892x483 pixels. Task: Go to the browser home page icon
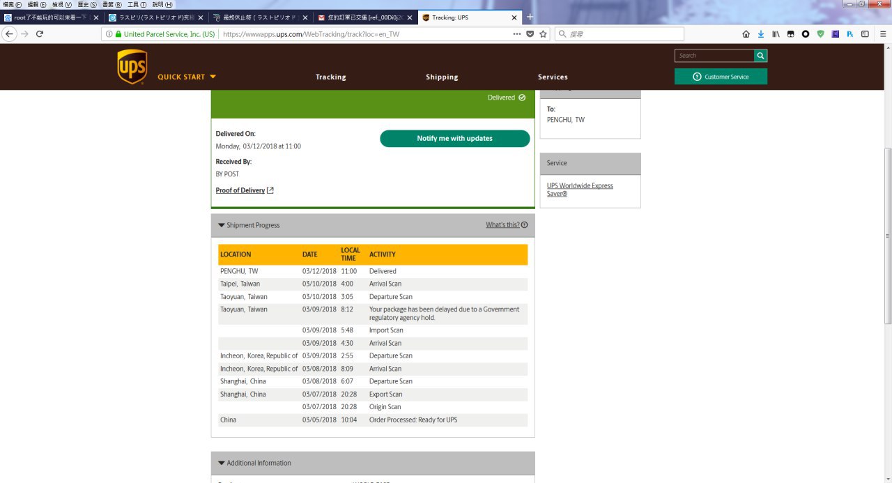click(x=746, y=33)
